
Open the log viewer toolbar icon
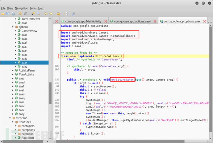[x=66, y=14]
